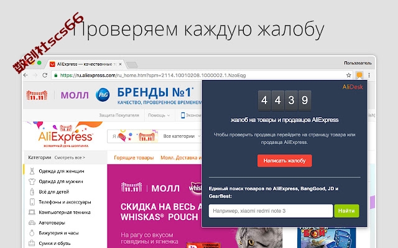The width and height of the screenshot is (398, 248).
Task: Open the Молл. Доставка tab
Action: (x=181, y=157)
